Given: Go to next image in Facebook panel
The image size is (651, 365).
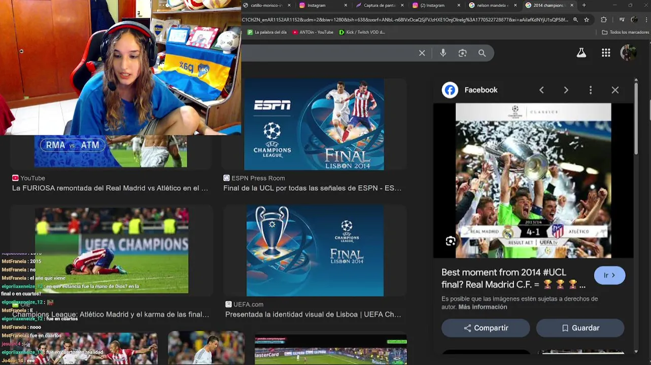Looking at the screenshot, I should [566, 90].
